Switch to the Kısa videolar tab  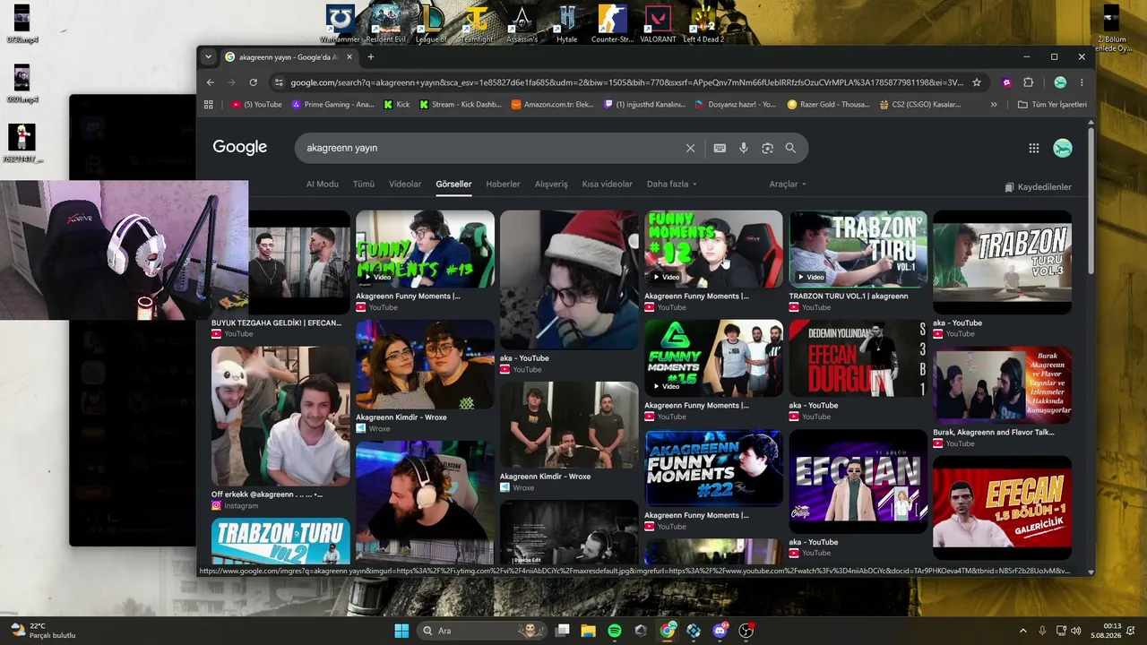pos(608,185)
